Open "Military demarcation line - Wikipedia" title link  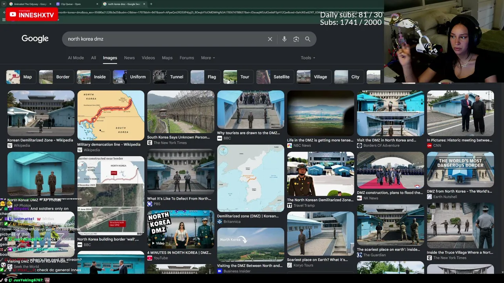coord(109,145)
